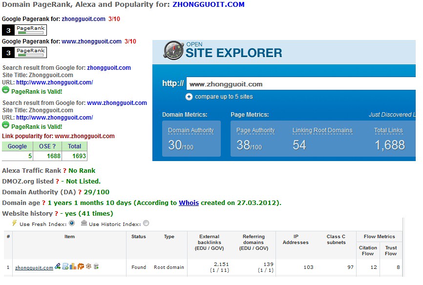Open the bar chart icon in zhongguoit.com row

click(x=73, y=266)
